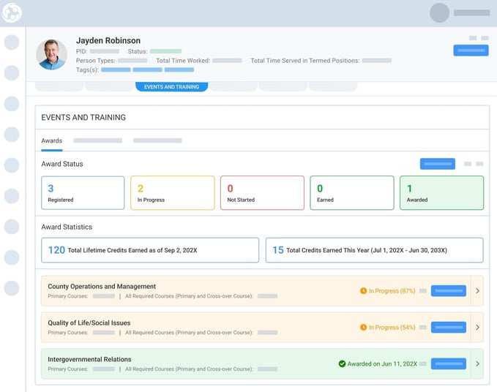Click the first circle icon in left sidebar
The width and height of the screenshot is (497, 392).
(12, 42)
